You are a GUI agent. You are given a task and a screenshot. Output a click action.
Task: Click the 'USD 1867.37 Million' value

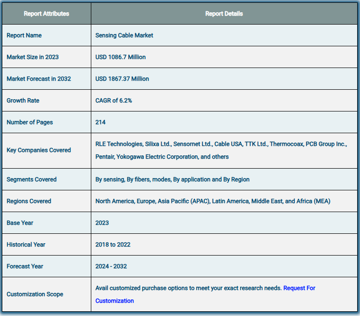tap(122, 79)
